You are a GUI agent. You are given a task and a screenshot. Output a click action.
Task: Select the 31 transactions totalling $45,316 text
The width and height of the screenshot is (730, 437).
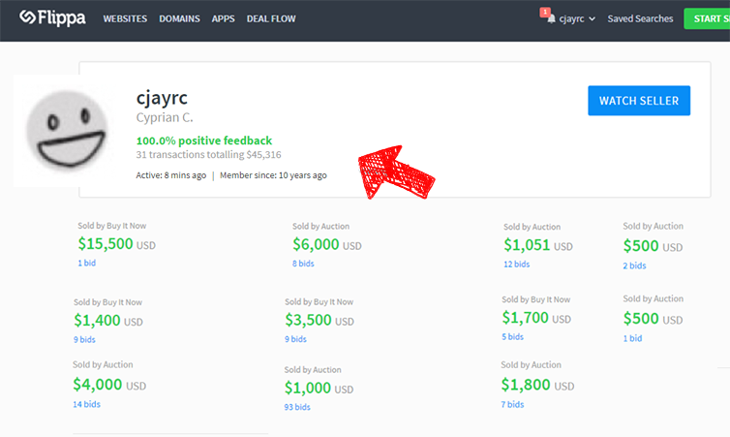click(x=208, y=155)
